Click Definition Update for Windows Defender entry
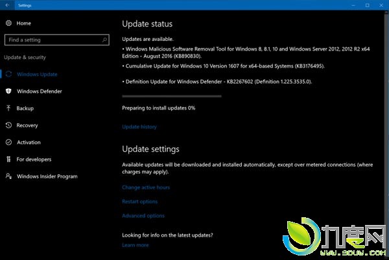This screenshot has height=260, width=389. coord(217,82)
